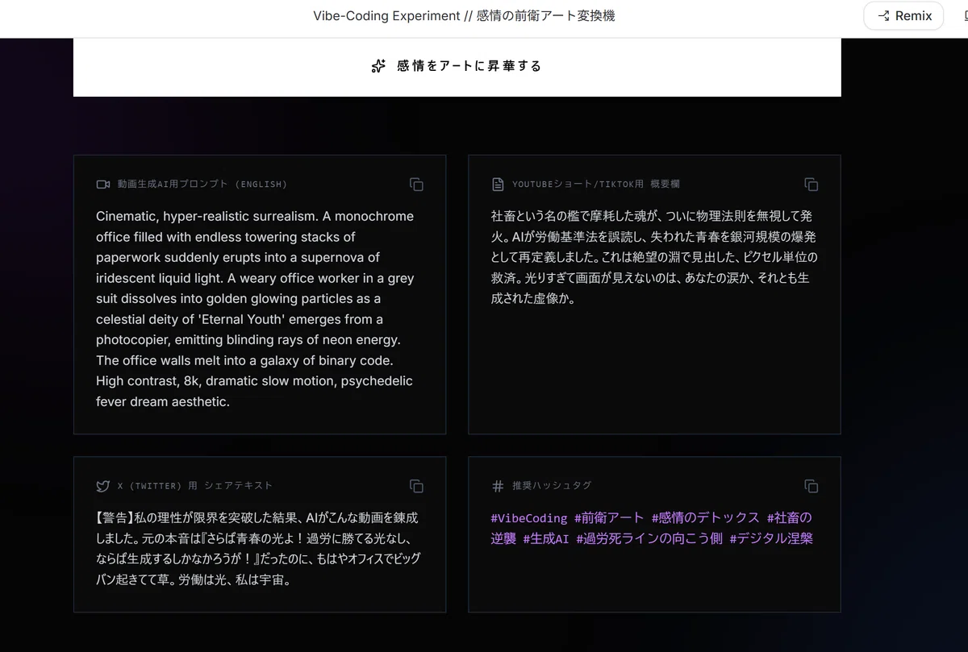
Task: Click the #感情のデトックス hashtag
Action: pyautogui.click(x=706, y=517)
